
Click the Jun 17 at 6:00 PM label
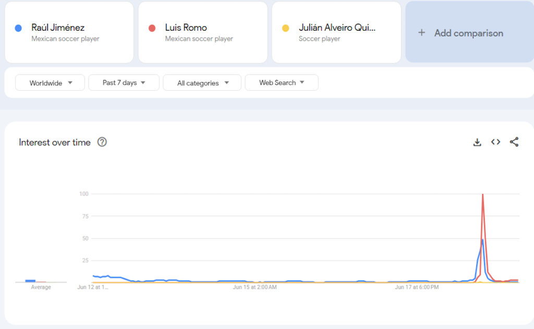(417, 287)
